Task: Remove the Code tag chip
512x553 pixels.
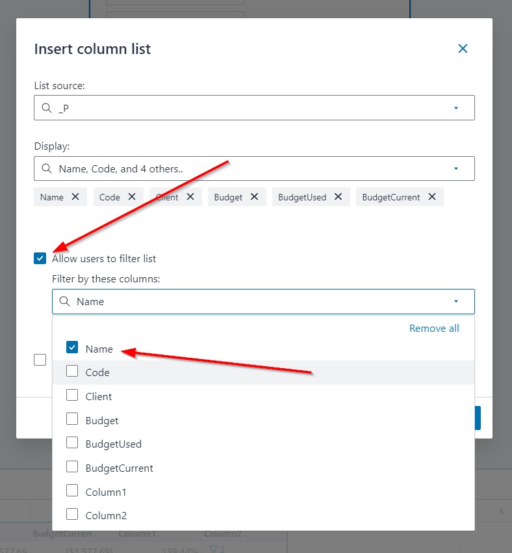Action: click(132, 196)
